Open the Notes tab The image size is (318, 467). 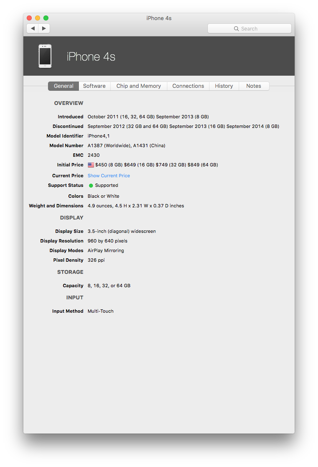(254, 86)
